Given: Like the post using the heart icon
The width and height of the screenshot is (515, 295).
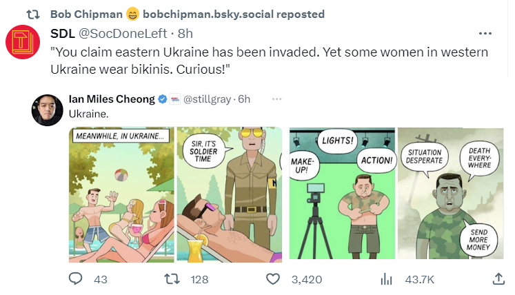Looking at the screenshot, I should pyautogui.click(x=274, y=278).
